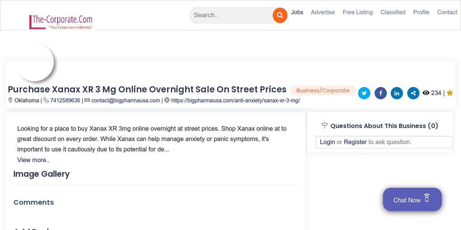Click the listing title heading
461x230 pixels.
tap(147, 89)
